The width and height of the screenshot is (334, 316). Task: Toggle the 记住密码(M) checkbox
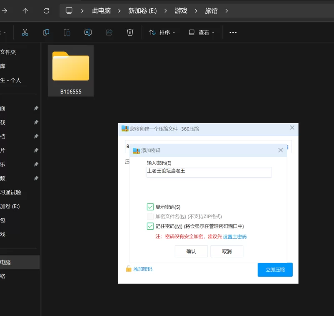150,226
